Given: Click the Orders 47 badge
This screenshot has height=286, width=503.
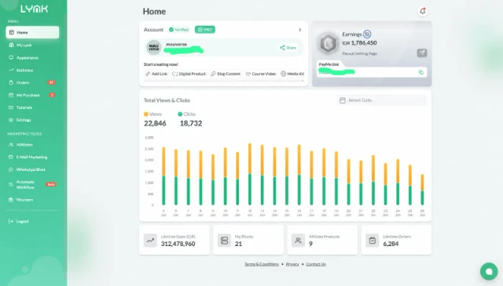Looking at the screenshot, I should (x=51, y=82).
